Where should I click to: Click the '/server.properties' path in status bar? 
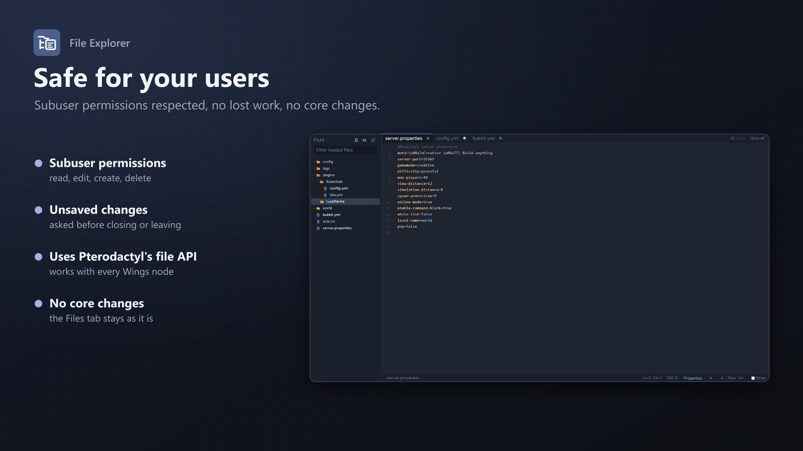[x=402, y=378]
